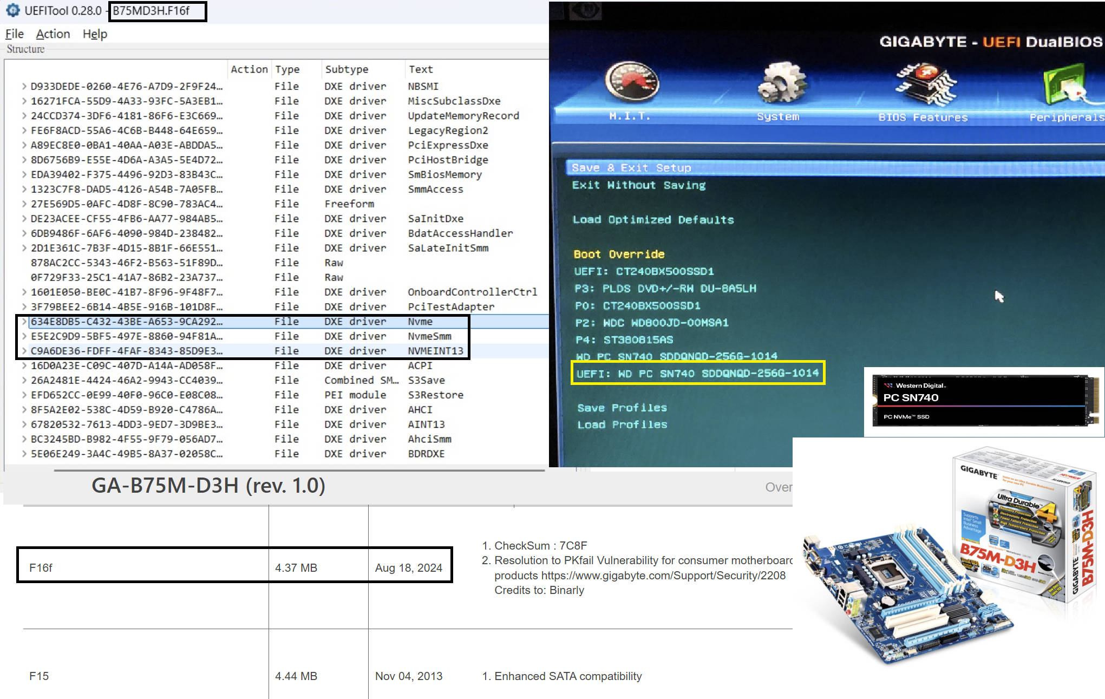1105x699 pixels.
Task: Select the 0F729F33 Raw file row
Action: tap(277, 277)
